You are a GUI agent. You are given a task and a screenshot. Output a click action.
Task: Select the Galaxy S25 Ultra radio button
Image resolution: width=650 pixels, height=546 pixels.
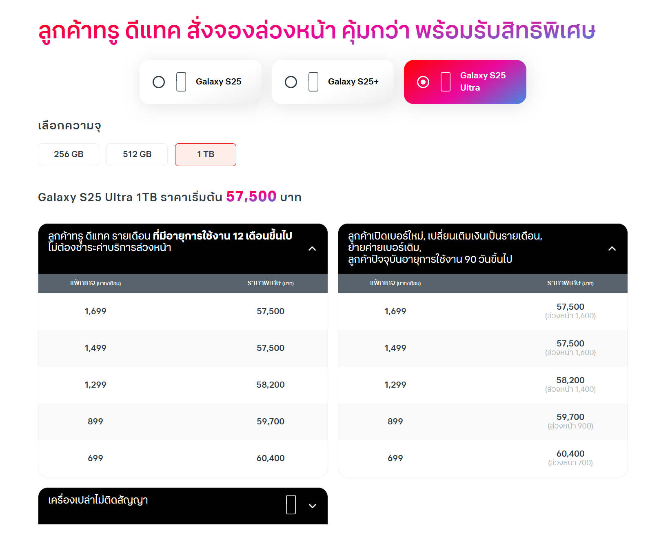(423, 82)
